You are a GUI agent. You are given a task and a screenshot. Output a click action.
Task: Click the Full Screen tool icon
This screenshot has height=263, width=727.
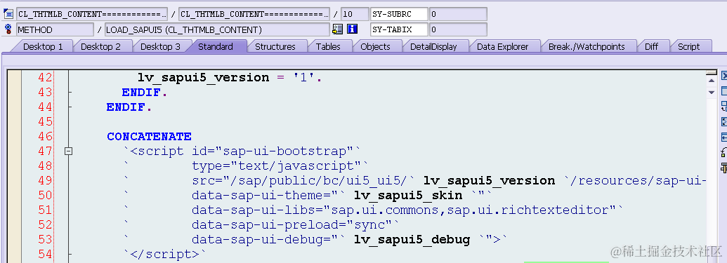pyautogui.click(x=723, y=122)
